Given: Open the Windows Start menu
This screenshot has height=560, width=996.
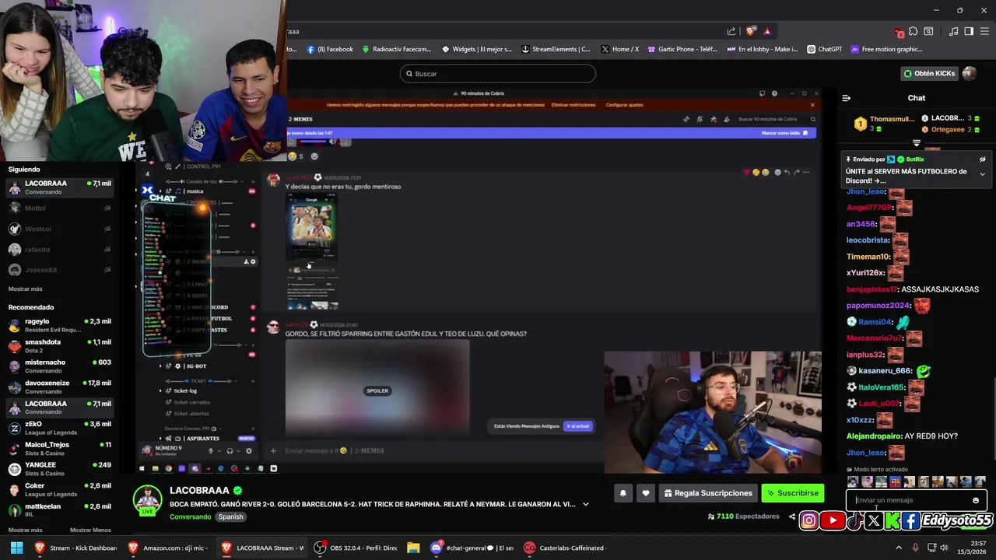Looking at the screenshot, I should tap(16, 548).
